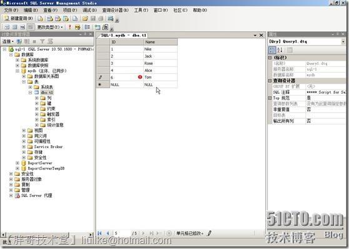Click the Alphabetical sort icon in Properties
This screenshot has width=349, height=249.
[280, 50]
